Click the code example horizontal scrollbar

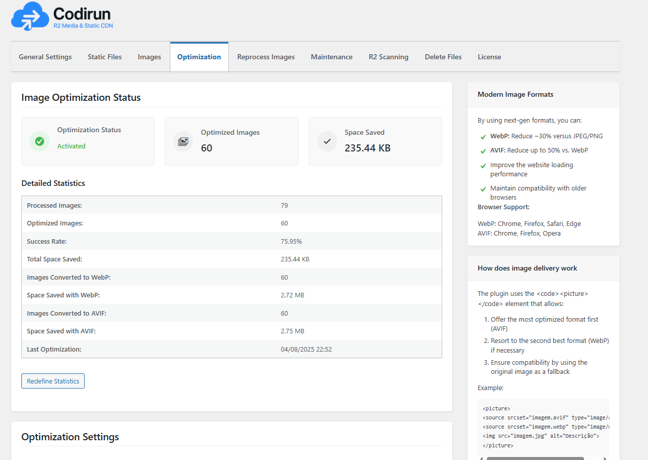tap(535, 458)
